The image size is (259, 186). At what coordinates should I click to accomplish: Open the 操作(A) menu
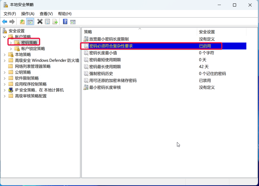28,14
